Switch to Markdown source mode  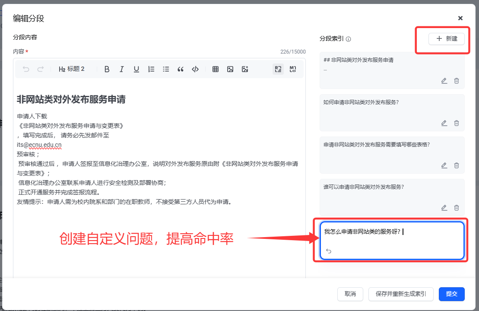click(x=293, y=69)
